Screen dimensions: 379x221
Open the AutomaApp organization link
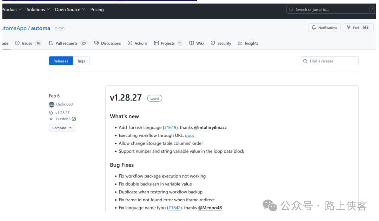pos(14,28)
